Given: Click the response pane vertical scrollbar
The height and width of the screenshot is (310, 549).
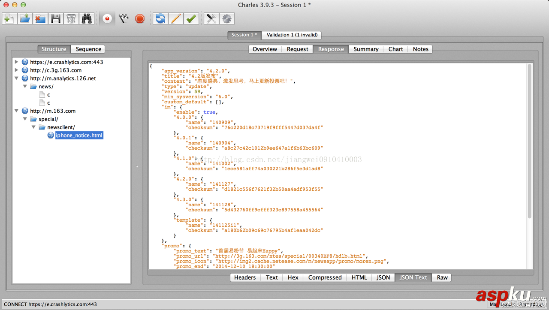Looking at the screenshot, I should (530, 141).
